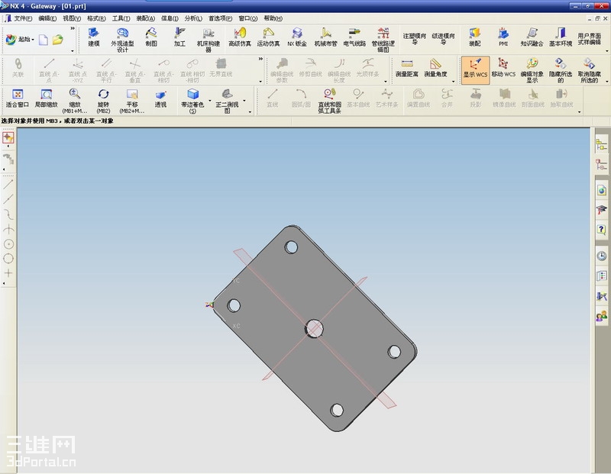Click 注塑模向导 mold wizard

[x=415, y=38]
